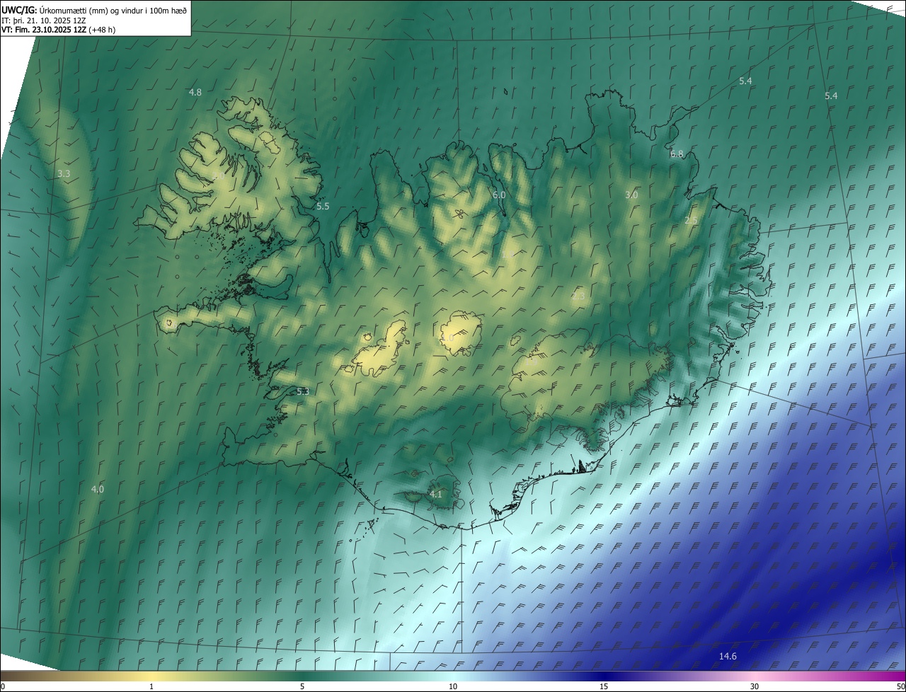Click the '50' tick label on the color scale

coord(900,686)
